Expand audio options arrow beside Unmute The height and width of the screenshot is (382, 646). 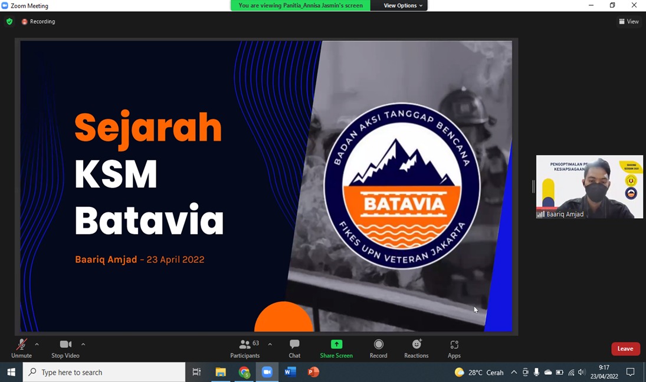click(x=37, y=344)
